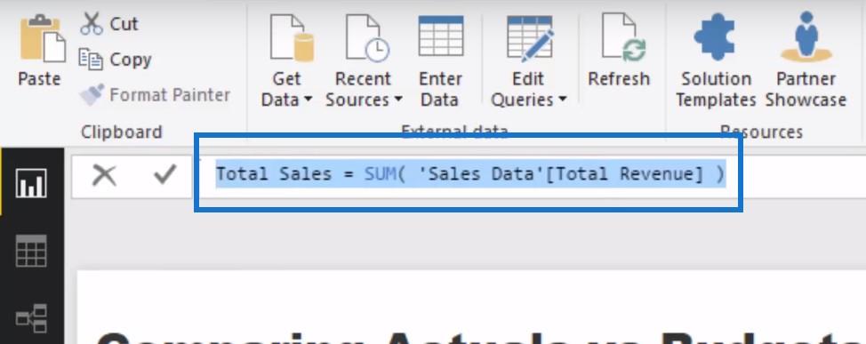Click the Cut scissors icon
866x344 pixels.
click(91, 24)
